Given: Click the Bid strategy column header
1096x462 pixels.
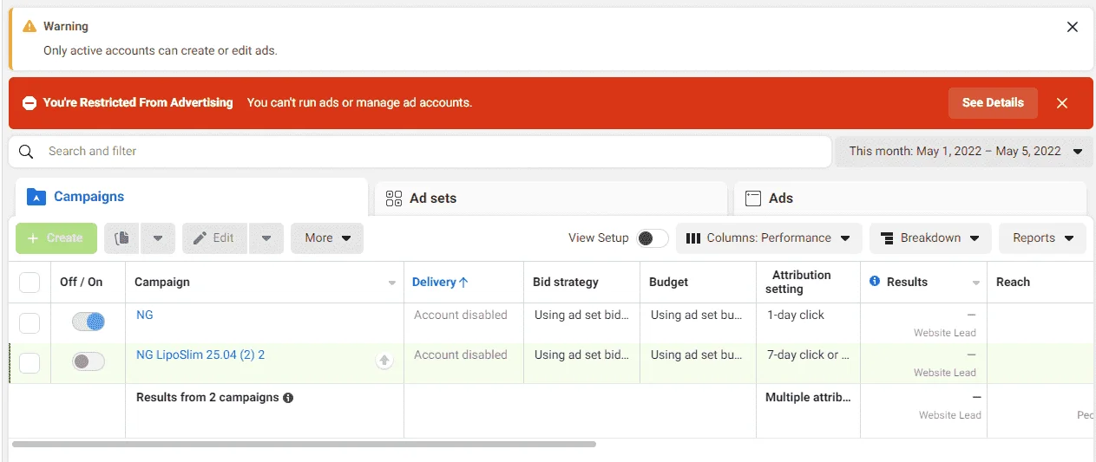Looking at the screenshot, I should click(566, 283).
